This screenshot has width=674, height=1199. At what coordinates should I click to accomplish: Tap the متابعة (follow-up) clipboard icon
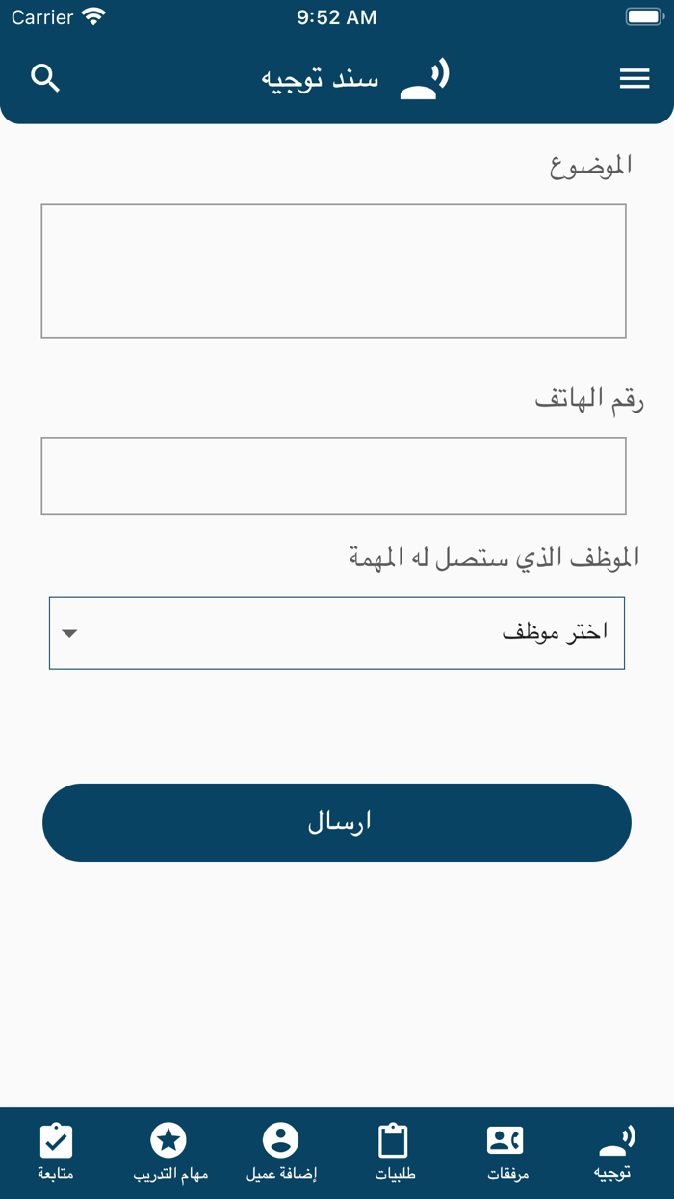[x=56, y=1140]
